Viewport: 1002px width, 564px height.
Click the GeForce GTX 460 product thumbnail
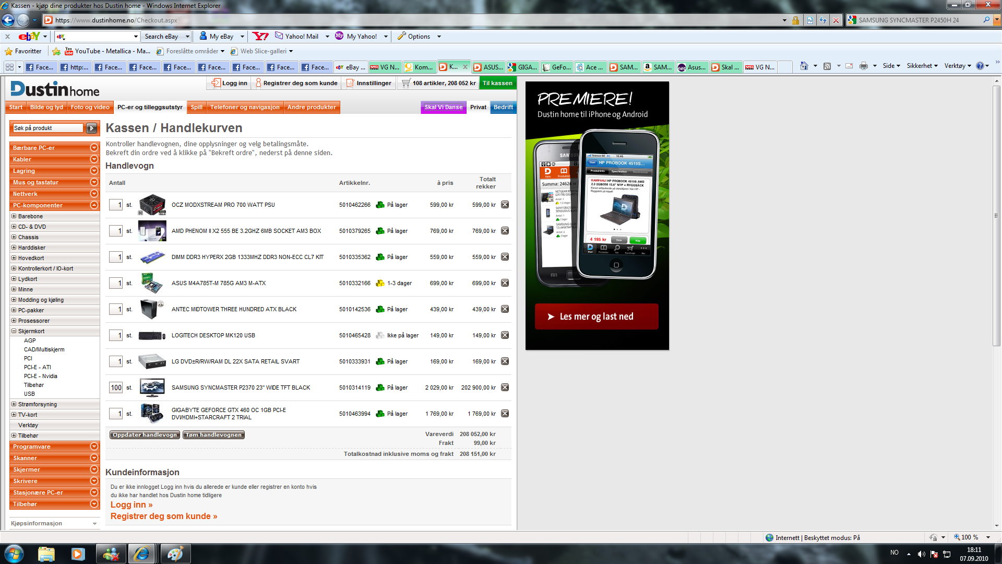tap(152, 414)
